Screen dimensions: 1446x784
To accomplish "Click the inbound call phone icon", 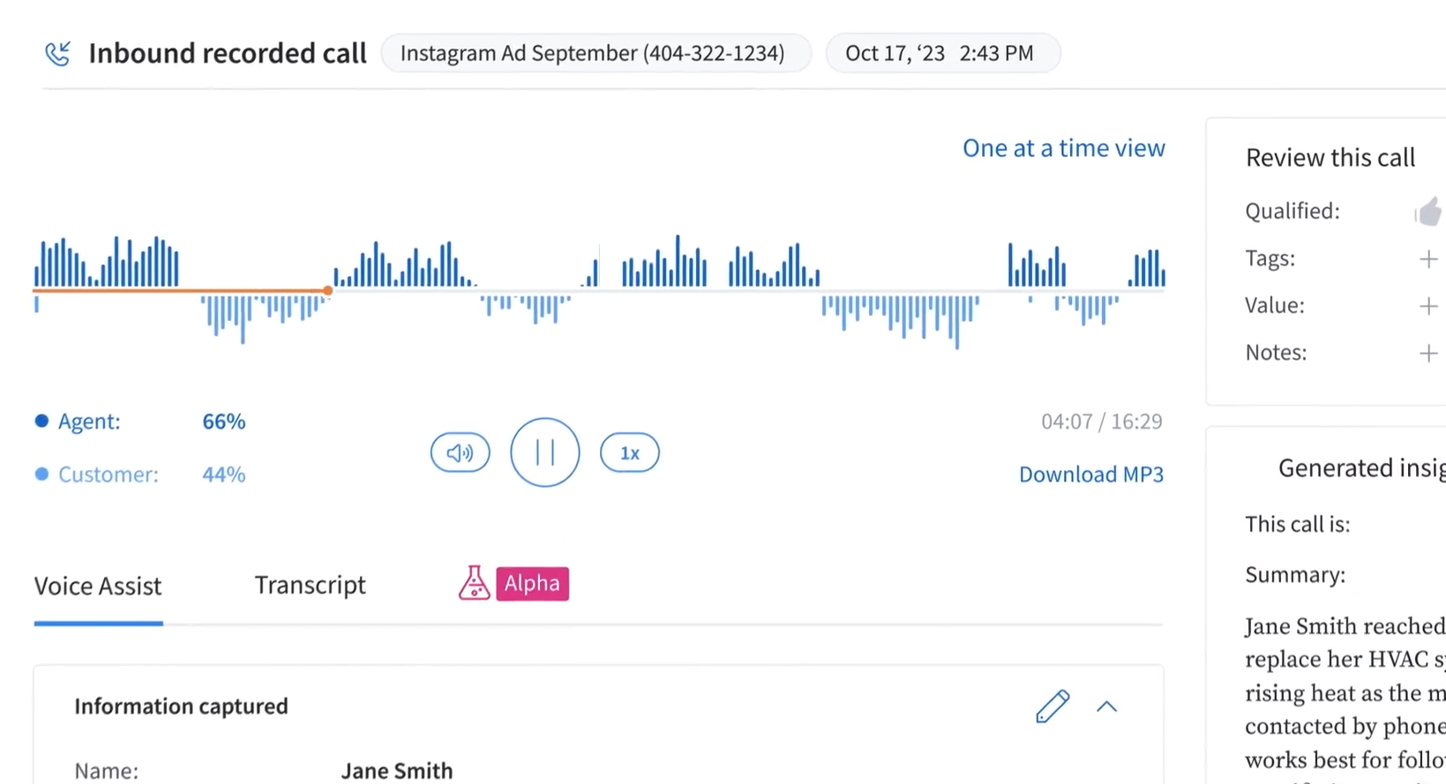I will pyautogui.click(x=57, y=54).
